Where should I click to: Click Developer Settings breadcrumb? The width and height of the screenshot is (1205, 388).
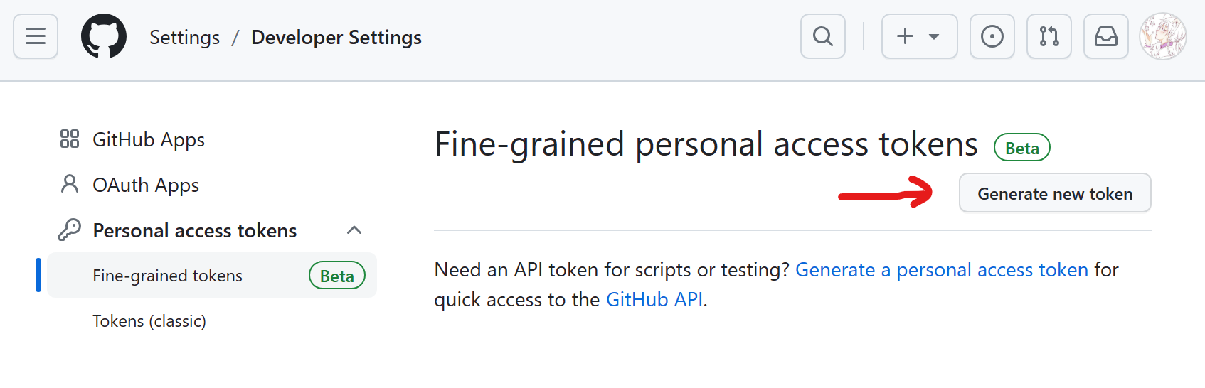point(336,37)
